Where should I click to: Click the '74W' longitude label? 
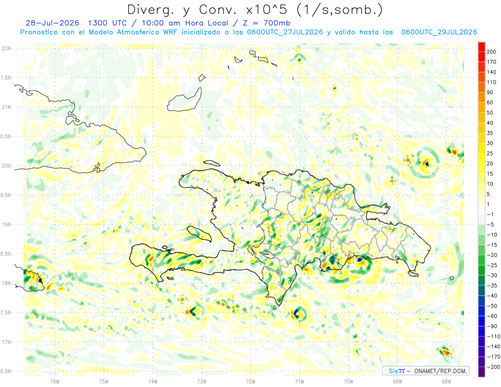[x=153, y=381]
